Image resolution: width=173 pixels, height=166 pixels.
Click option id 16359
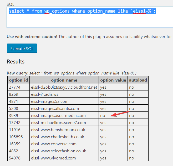(18, 144)
